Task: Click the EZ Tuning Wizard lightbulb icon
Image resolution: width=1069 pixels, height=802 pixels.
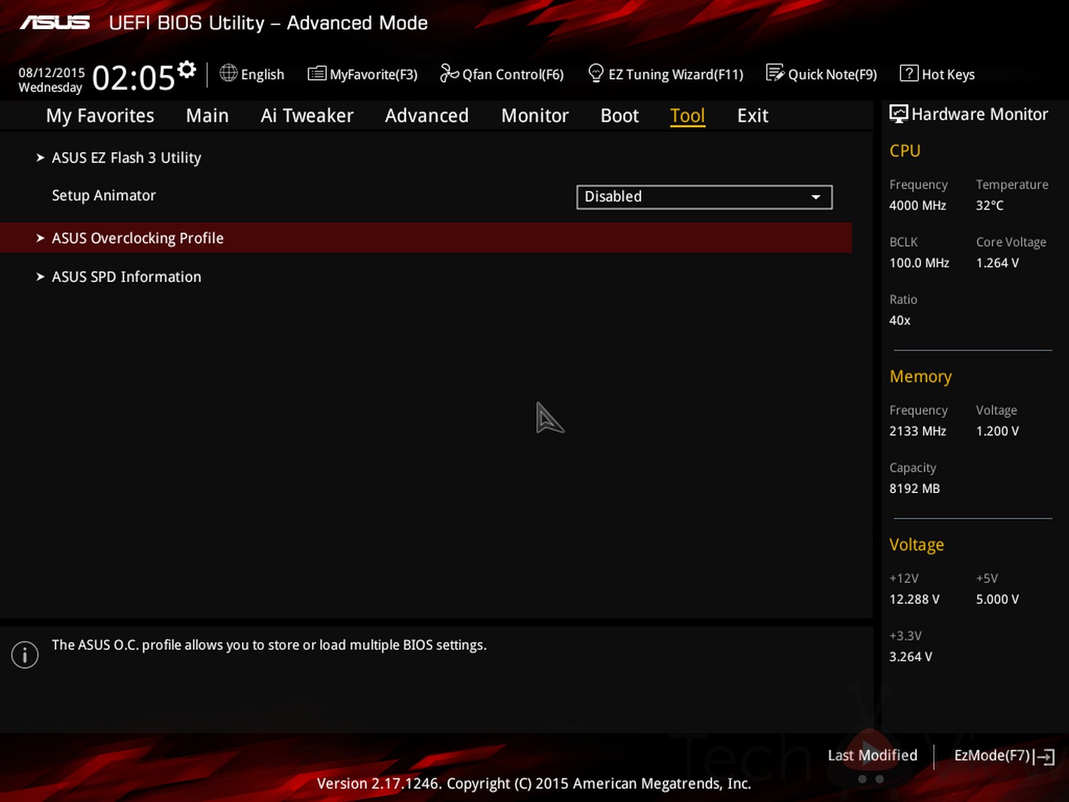Action: coord(595,73)
